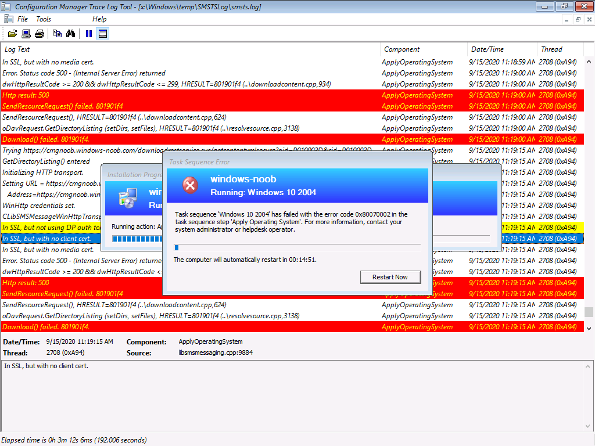Click the Installation Progress computer icon
The height and width of the screenshot is (446, 595).
[x=128, y=198]
